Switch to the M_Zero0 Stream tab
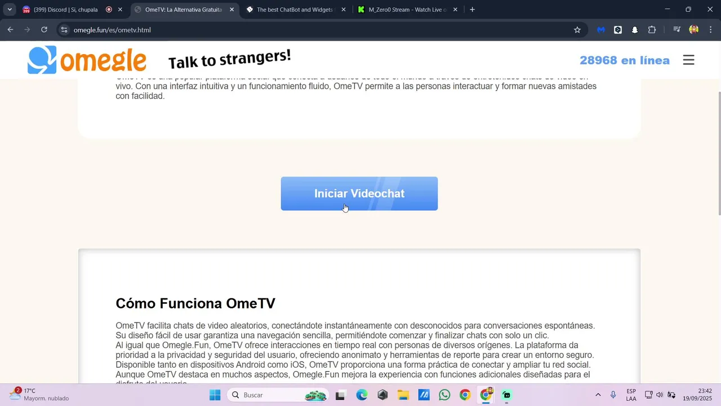The image size is (721, 406). [408, 10]
